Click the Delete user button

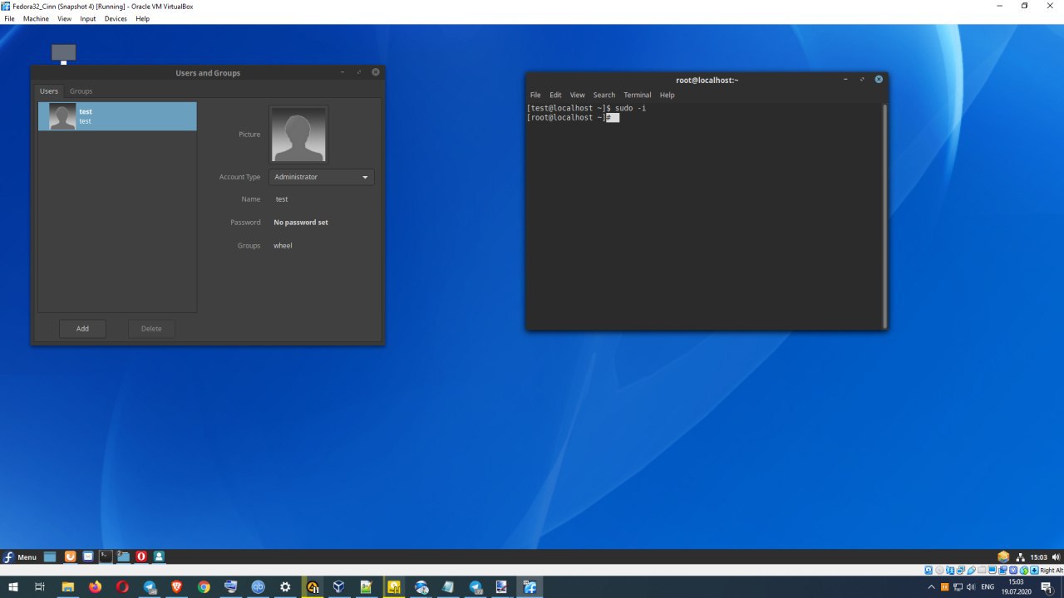pyautogui.click(x=151, y=329)
